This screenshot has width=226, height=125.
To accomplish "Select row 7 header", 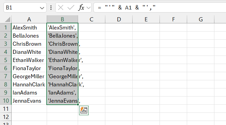I will 5,76.
